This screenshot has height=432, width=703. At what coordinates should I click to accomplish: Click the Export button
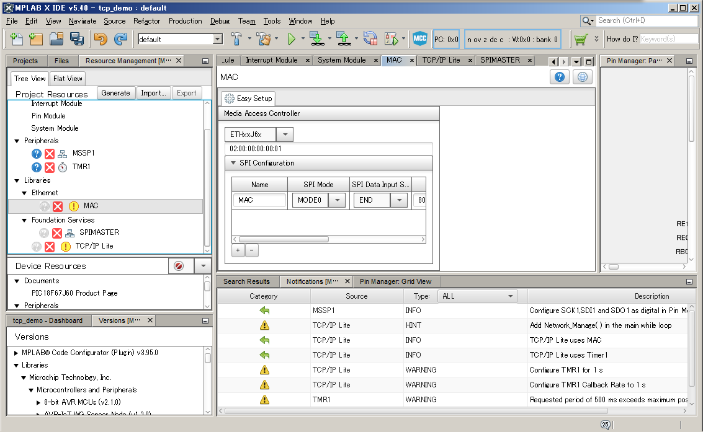pos(187,93)
